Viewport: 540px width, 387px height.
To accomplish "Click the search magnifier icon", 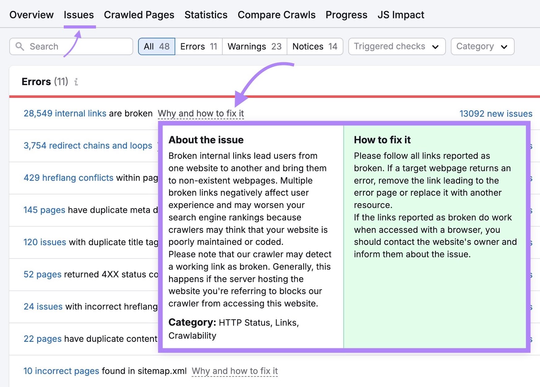I will tap(20, 46).
